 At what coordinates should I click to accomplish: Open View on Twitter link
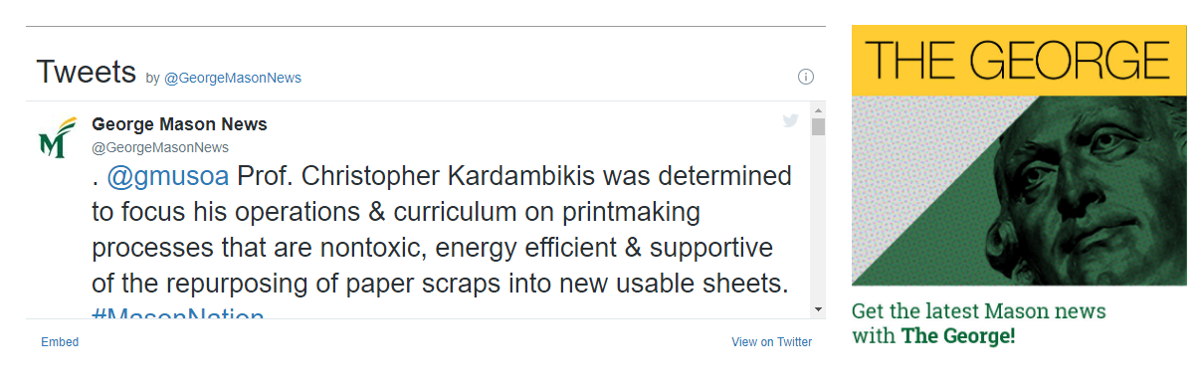[x=771, y=341]
